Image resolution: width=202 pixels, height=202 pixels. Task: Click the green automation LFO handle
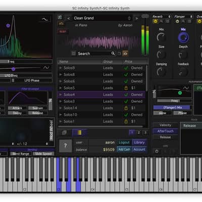click(180, 93)
